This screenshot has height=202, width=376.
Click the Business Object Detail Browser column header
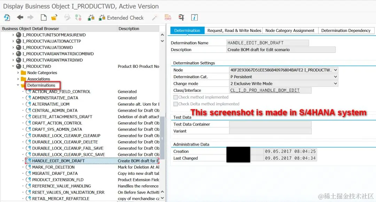pos(58,29)
